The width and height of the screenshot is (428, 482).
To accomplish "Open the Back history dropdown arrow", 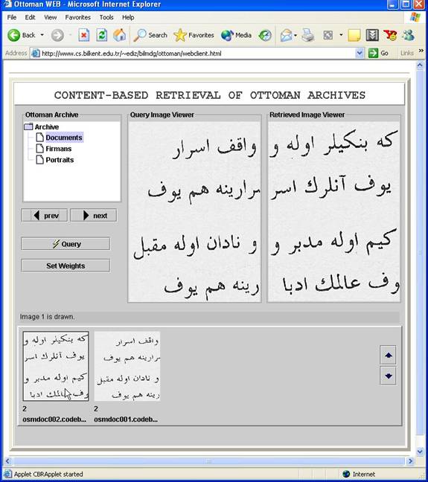I will click(x=42, y=35).
